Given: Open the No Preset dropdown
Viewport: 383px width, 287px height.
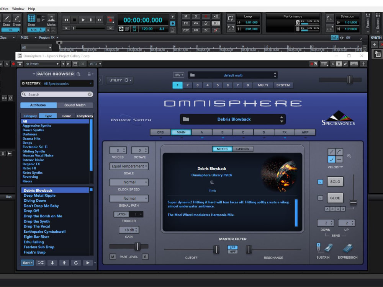Looking at the screenshot, I should (42, 64).
